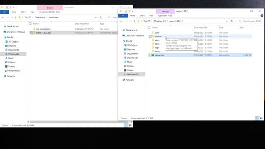
Task: Select the html folder icon
Action: [x=153, y=44]
